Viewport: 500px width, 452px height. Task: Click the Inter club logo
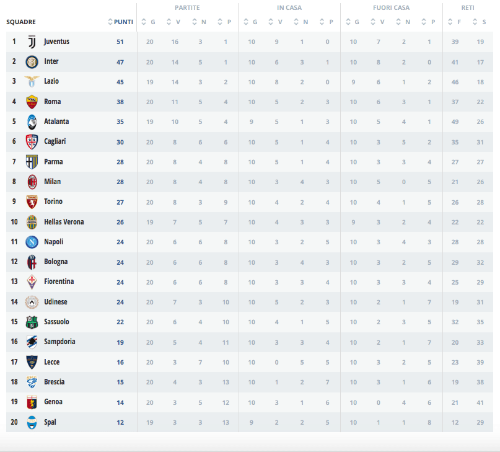tap(32, 62)
